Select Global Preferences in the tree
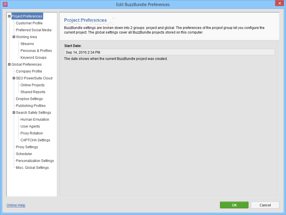286x215 pixels. click(x=26, y=64)
